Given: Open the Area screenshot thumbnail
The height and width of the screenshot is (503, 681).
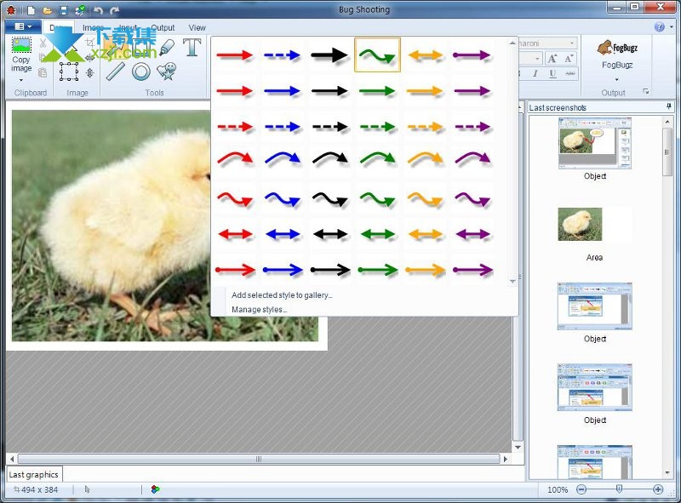Looking at the screenshot, I should coord(581,224).
